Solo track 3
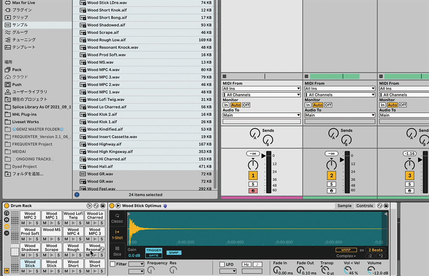The width and height of the screenshot is (429, 276). click(x=410, y=184)
